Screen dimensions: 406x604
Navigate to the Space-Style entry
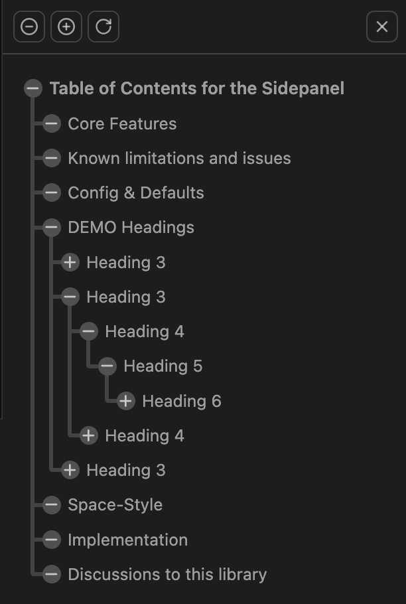[115, 505]
